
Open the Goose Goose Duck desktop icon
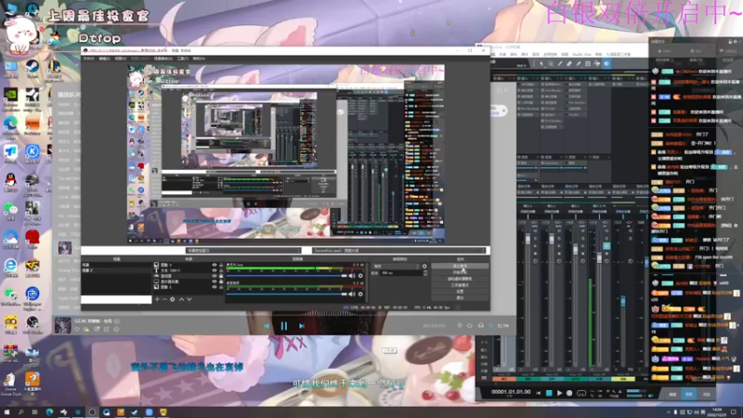click(x=11, y=384)
